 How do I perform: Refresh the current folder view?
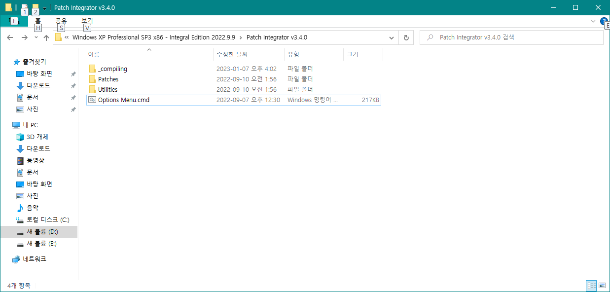[x=406, y=37]
